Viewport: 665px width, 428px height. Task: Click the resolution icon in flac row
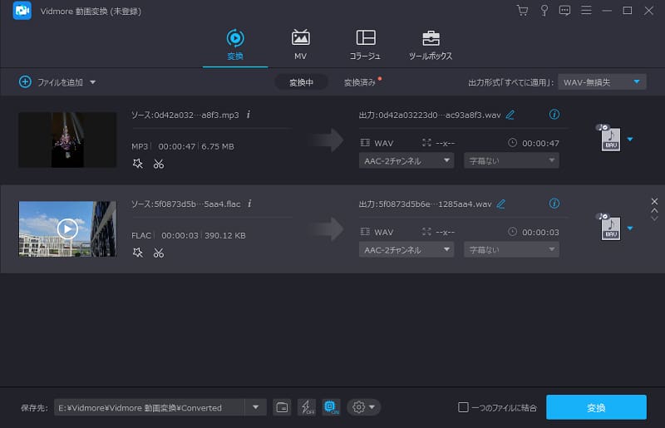[x=426, y=232]
